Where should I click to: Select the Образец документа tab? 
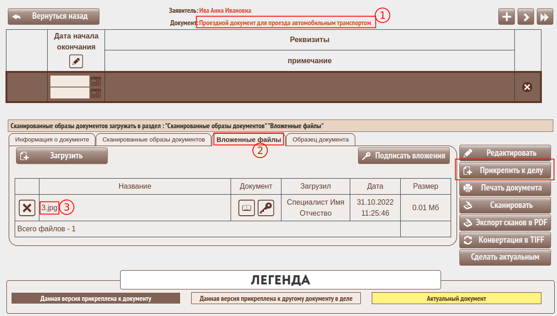coord(320,140)
